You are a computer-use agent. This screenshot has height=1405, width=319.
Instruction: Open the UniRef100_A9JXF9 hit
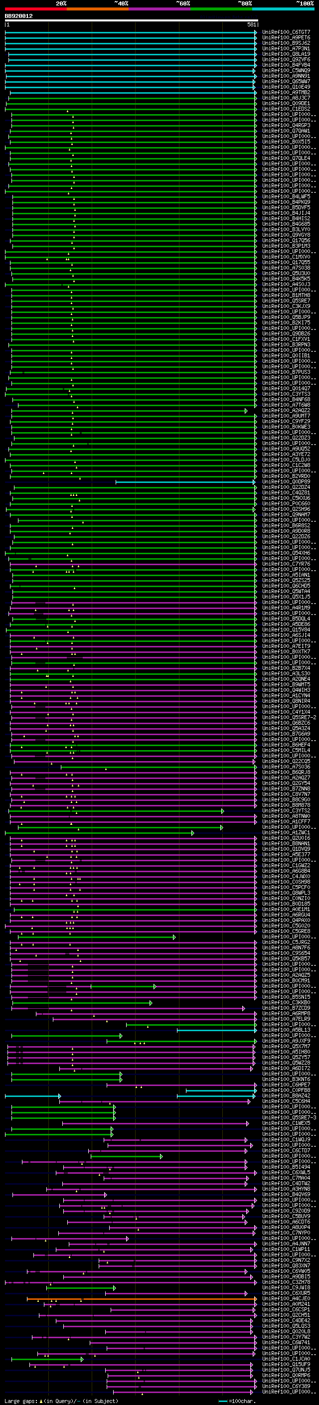click(x=286, y=1041)
